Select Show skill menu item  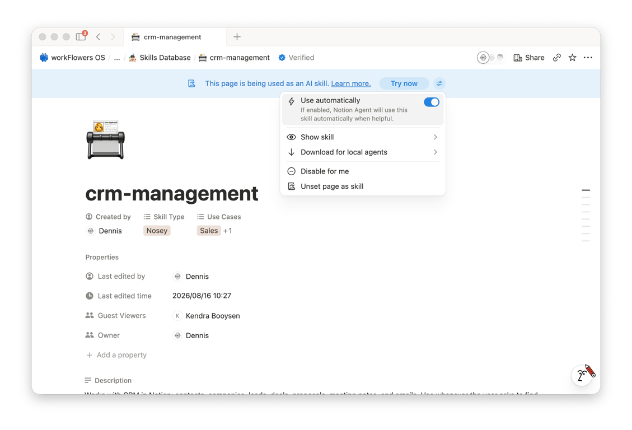(x=362, y=137)
